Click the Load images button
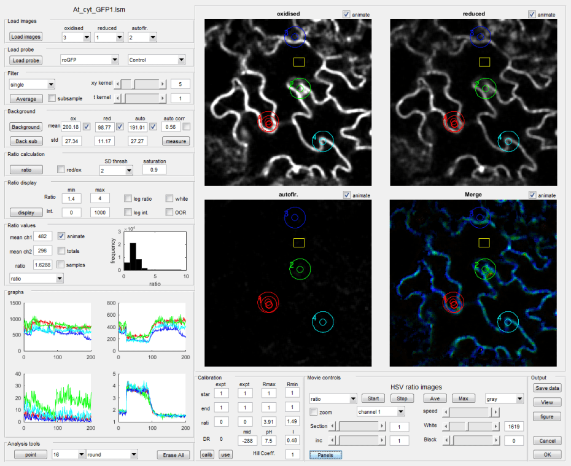Viewport: 571px width, 466px height. 26,37
